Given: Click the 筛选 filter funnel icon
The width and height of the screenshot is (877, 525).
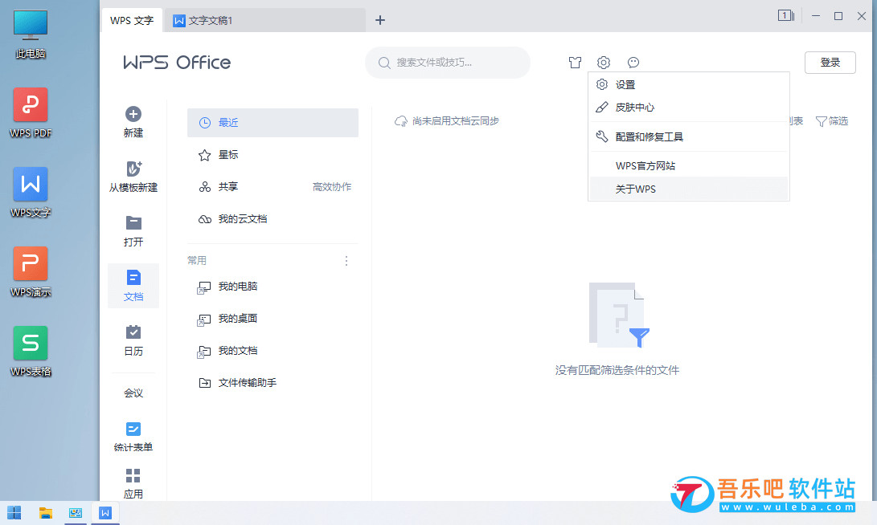Looking at the screenshot, I should pyautogui.click(x=821, y=121).
